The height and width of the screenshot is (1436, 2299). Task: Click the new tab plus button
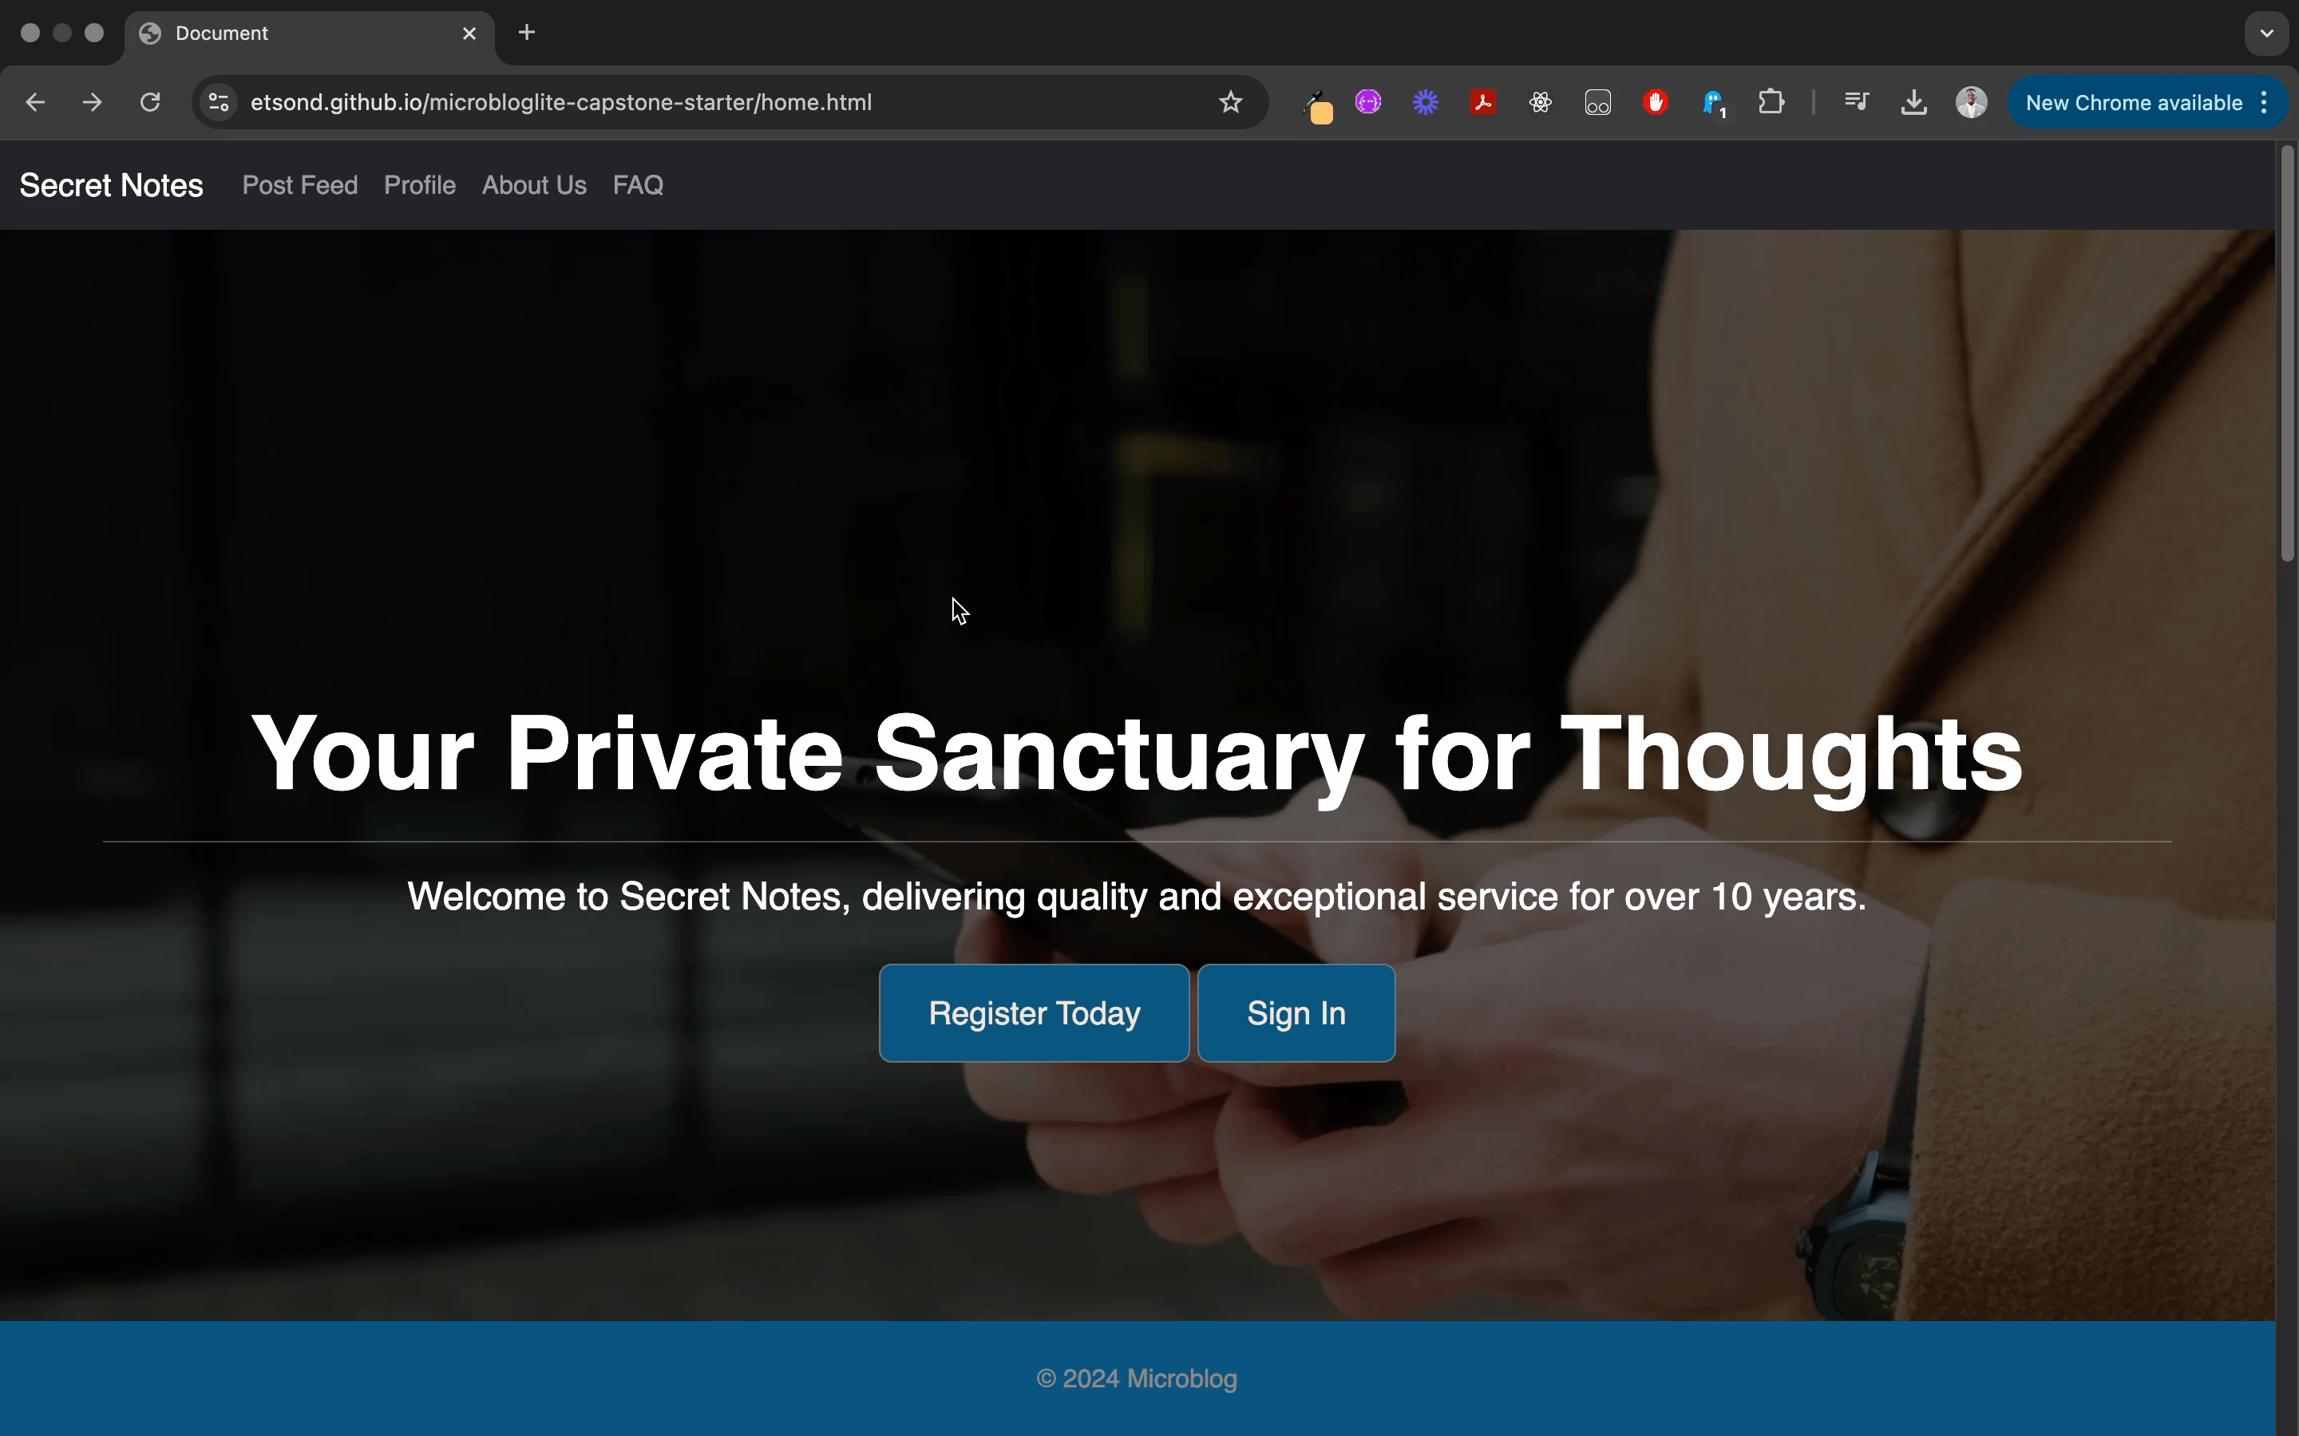click(x=526, y=33)
